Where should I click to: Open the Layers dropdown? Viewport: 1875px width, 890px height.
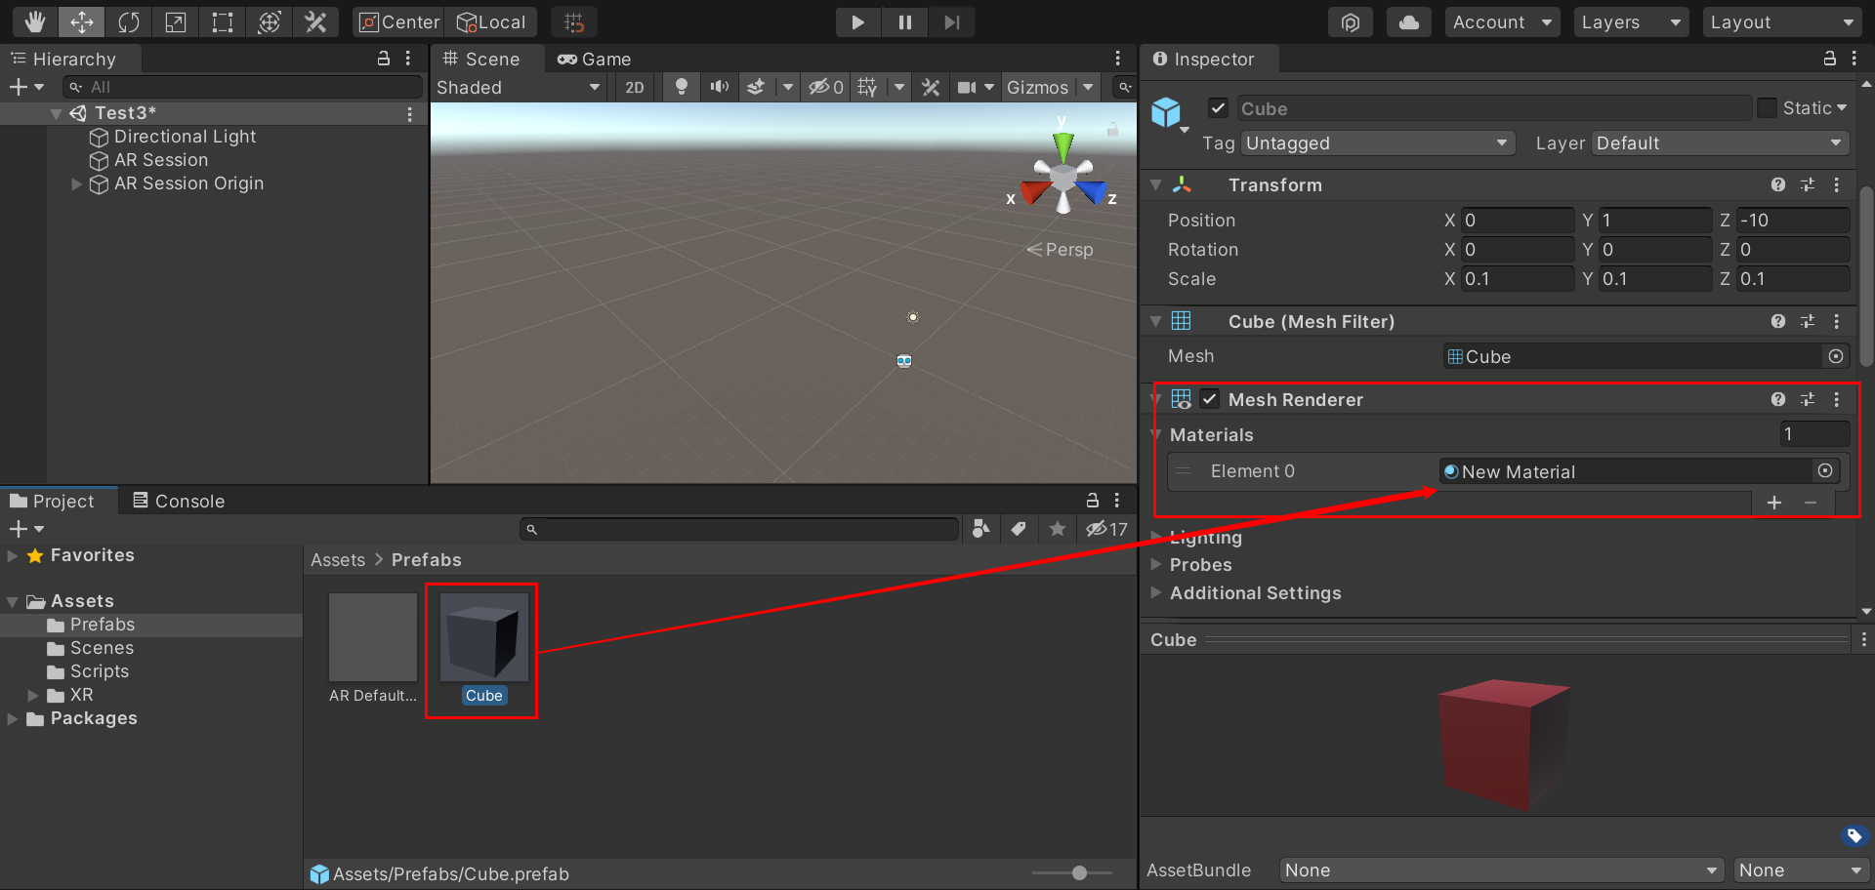tap(1631, 21)
